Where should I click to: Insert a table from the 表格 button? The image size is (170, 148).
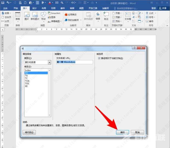pyautogui.click(x=18, y=17)
